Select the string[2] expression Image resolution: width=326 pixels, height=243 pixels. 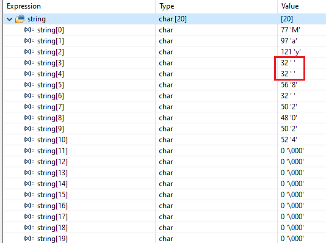(51, 52)
